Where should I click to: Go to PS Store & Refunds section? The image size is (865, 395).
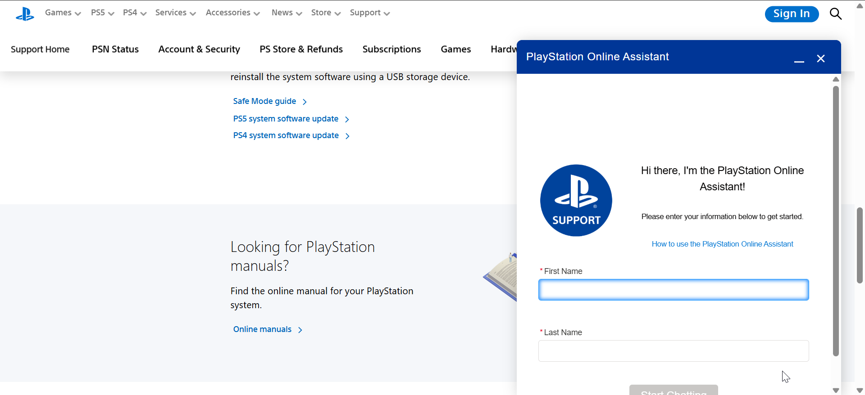pyautogui.click(x=301, y=49)
